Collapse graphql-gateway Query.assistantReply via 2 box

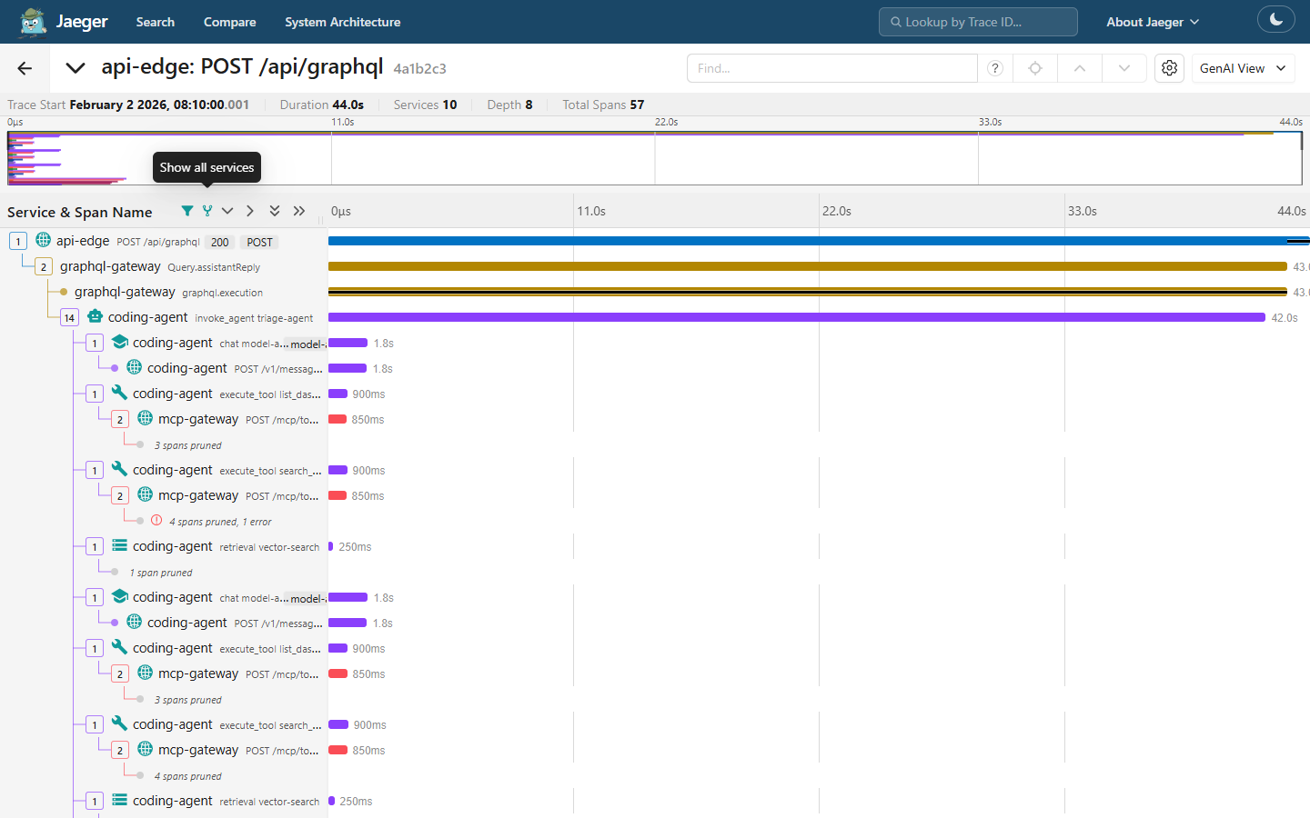click(x=44, y=266)
